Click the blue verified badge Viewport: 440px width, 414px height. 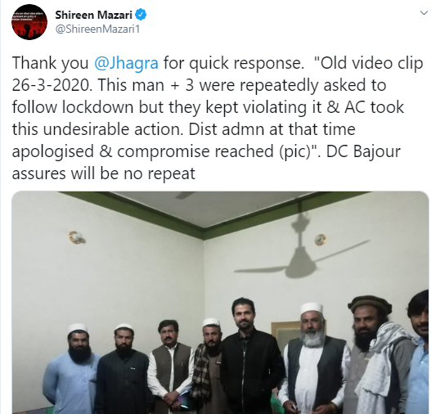141,15
